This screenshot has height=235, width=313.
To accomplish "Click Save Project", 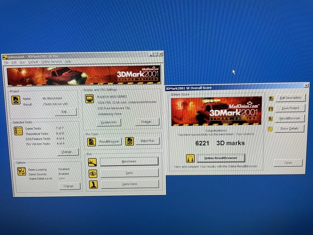I will pos(290,108).
